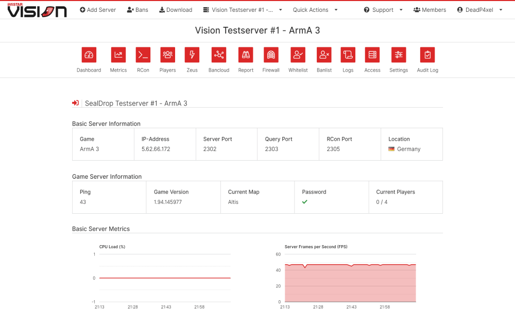Open the Whitelist user-check icon
The width and height of the screenshot is (515, 309).
tap(298, 55)
